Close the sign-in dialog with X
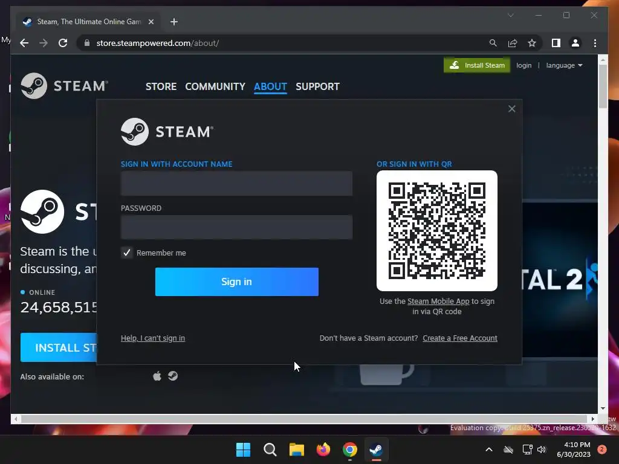 [x=511, y=109]
